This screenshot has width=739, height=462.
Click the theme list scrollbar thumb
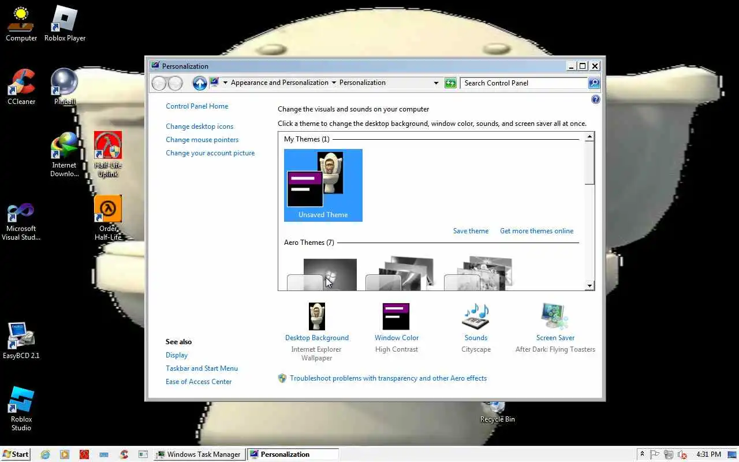(589, 163)
